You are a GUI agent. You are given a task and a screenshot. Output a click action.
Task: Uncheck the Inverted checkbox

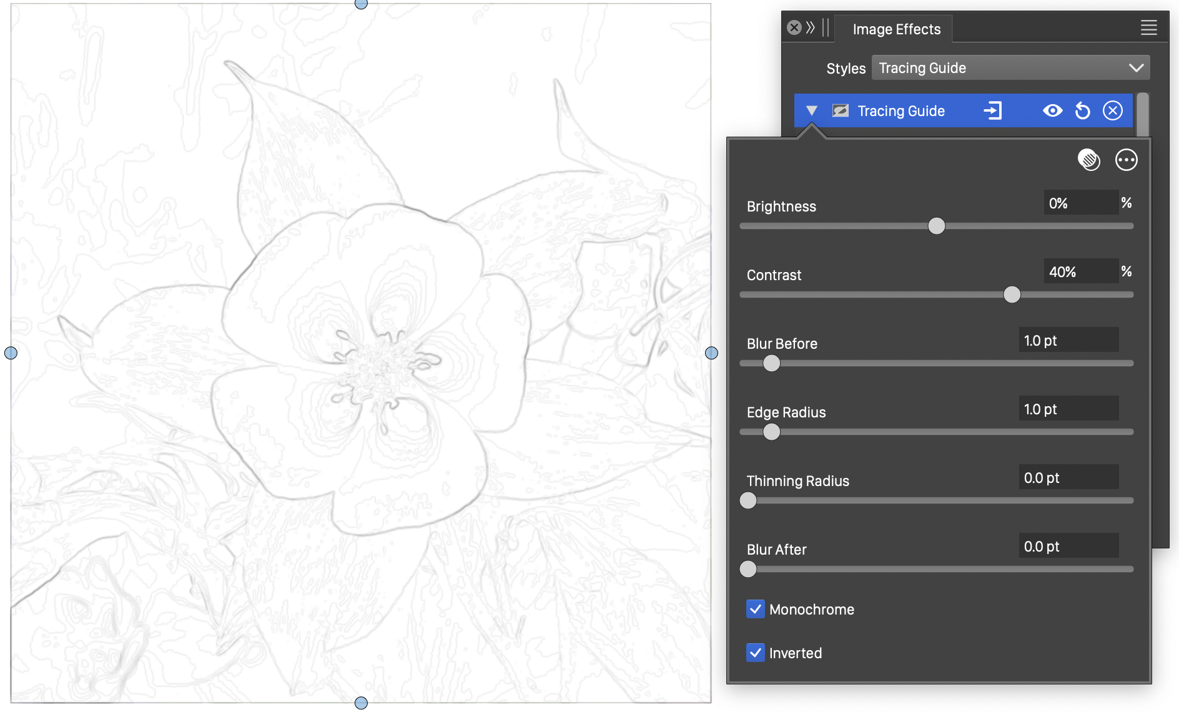[x=756, y=653]
